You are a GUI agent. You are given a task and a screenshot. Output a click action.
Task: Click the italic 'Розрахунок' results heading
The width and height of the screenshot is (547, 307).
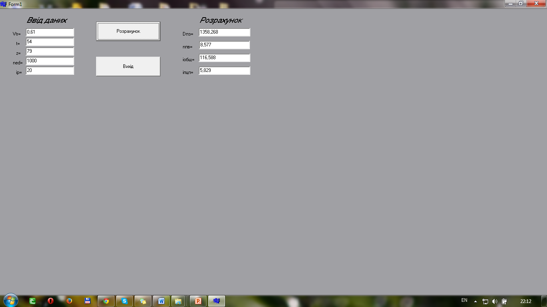click(221, 20)
